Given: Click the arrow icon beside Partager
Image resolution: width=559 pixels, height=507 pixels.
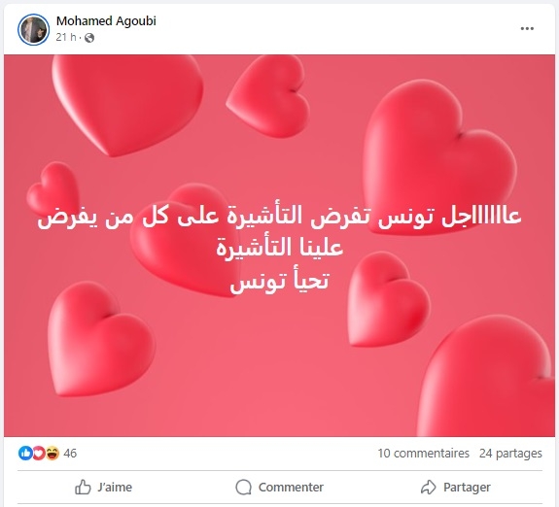Looking at the screenshot, I should pos(428,487).
